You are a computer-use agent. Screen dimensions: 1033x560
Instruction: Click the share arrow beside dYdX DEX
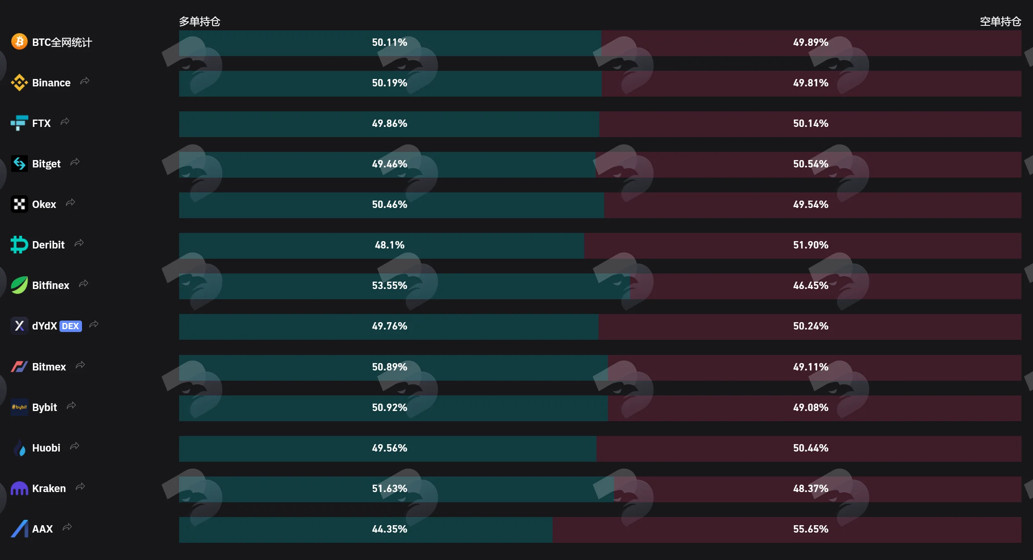pos(94,324)
